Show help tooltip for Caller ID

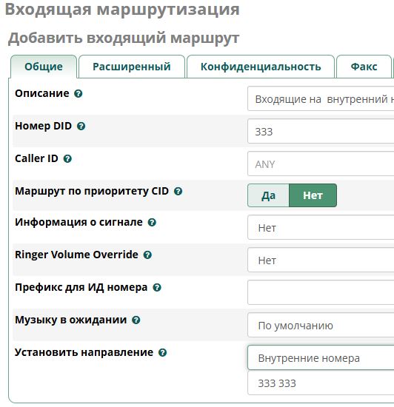click(67, 158)
